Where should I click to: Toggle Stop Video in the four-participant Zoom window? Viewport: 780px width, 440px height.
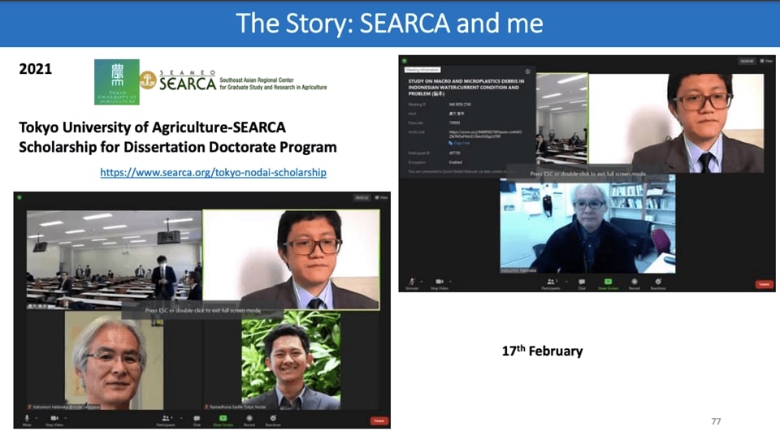click(x=54, y=420)
